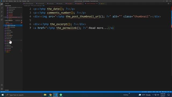
Task: Change the indentation via Spaces: 4
Action: click(149, 92)
